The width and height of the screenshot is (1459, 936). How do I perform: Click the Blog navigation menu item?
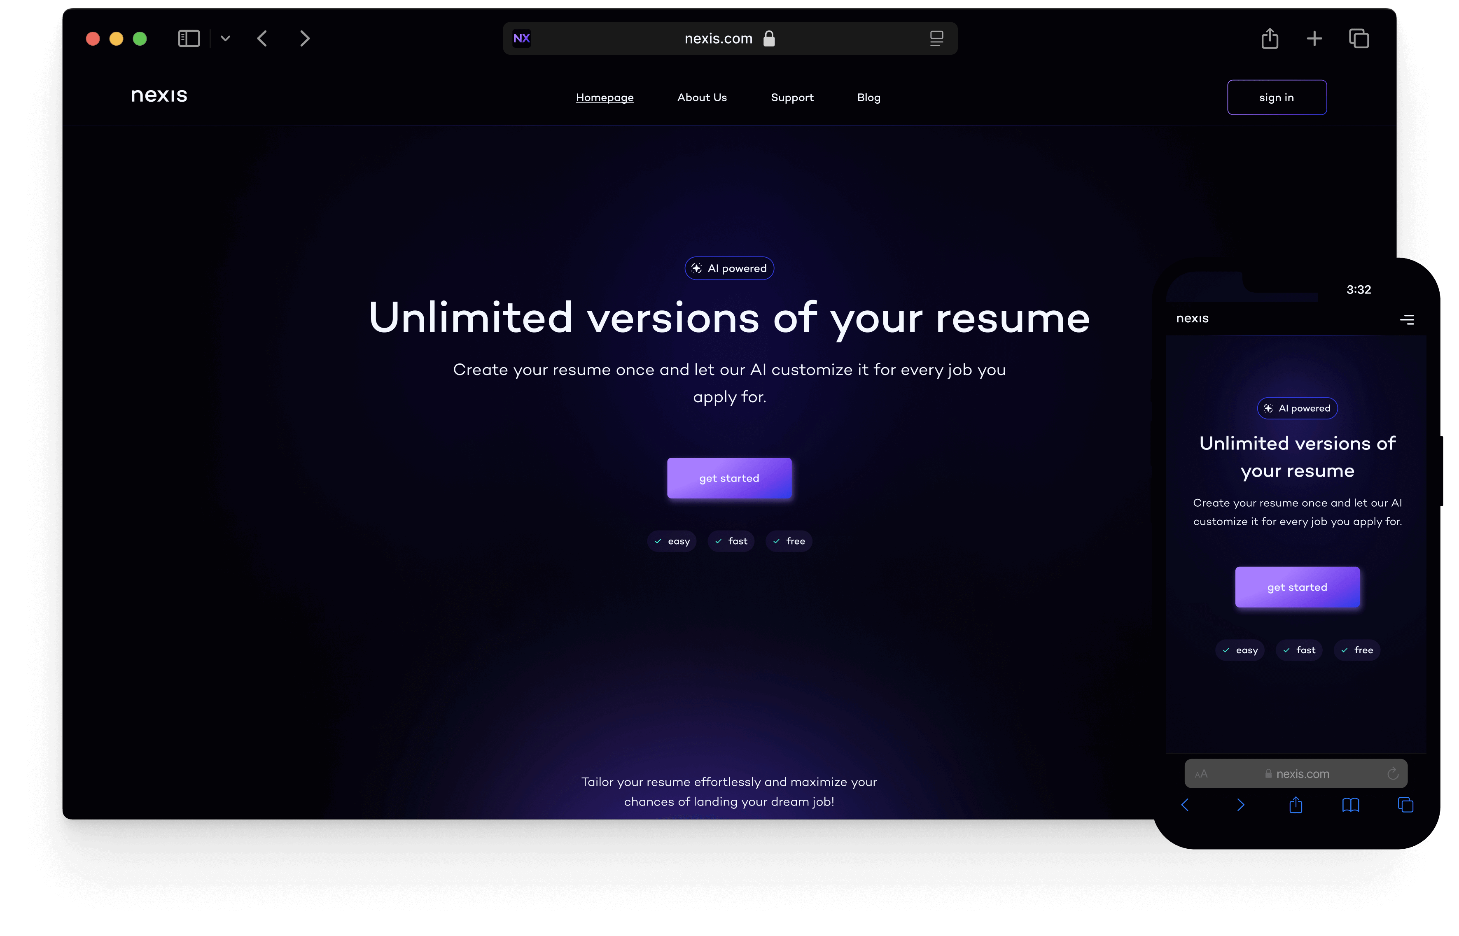[x=869, y=97]
